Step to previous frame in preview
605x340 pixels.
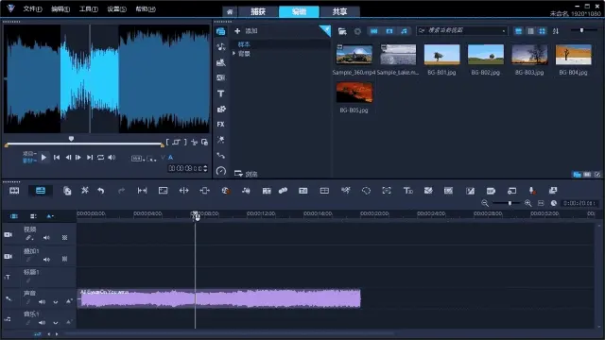68,158
